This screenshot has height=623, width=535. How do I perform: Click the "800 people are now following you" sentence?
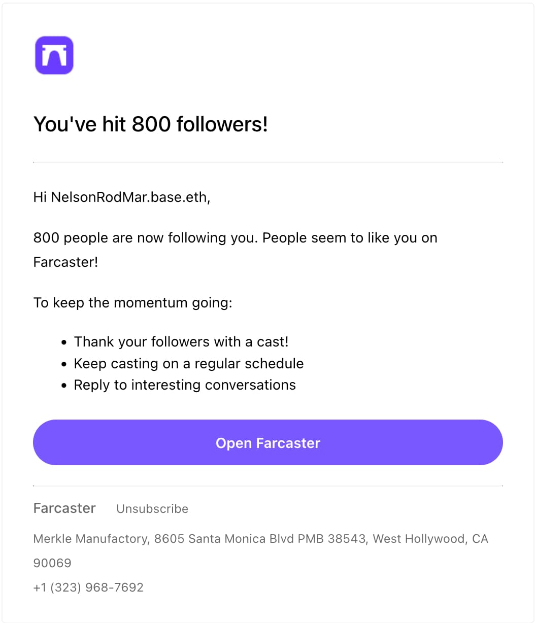click(146, 238)
